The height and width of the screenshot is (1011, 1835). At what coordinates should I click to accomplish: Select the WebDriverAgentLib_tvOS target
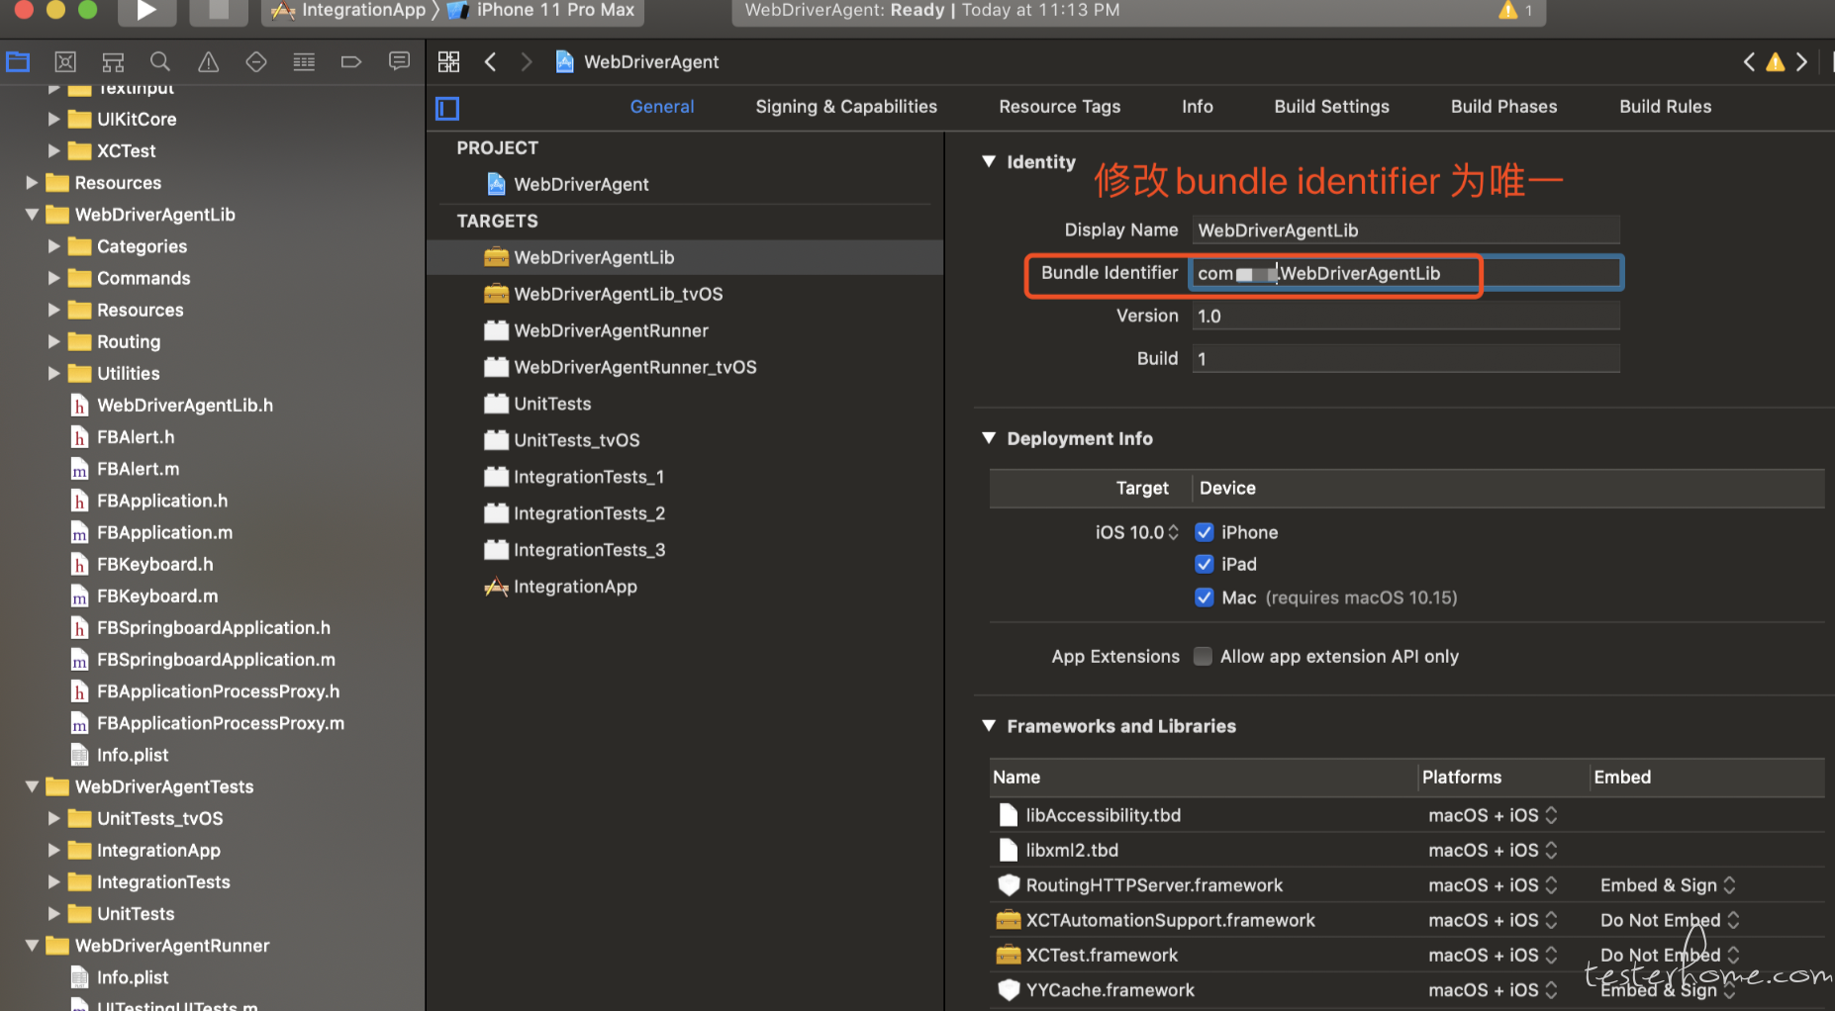pos(618,294)
